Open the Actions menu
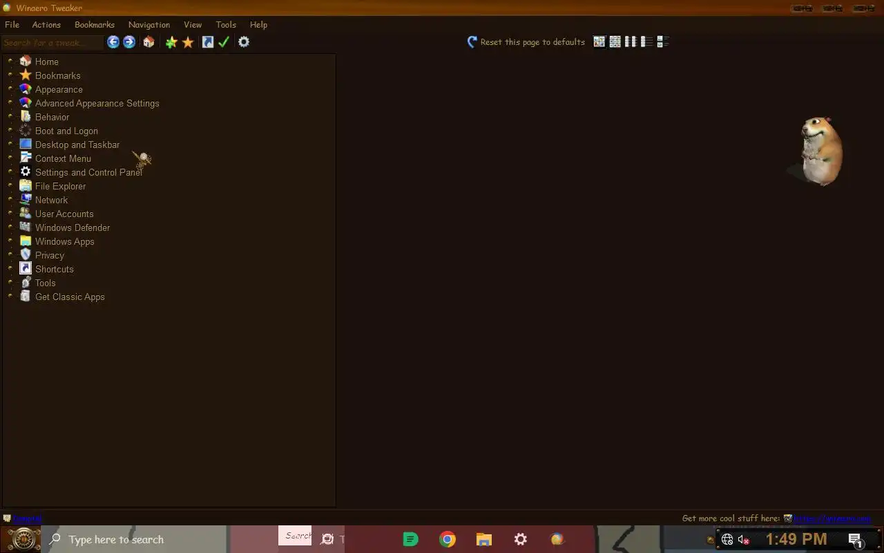Viewport: 884px width, 553px height. [x=46, y=24]
